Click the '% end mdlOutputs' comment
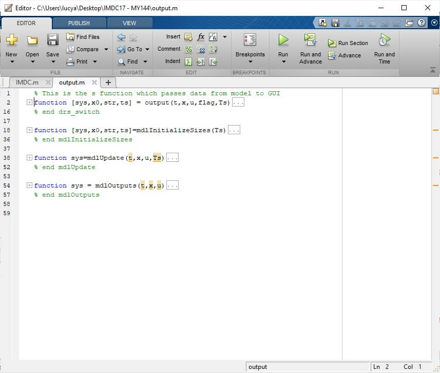Viewport: 440px width, 373px height. (67, 195)
